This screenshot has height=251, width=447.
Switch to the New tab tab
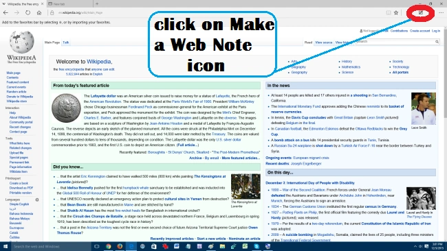pos(69,3)
